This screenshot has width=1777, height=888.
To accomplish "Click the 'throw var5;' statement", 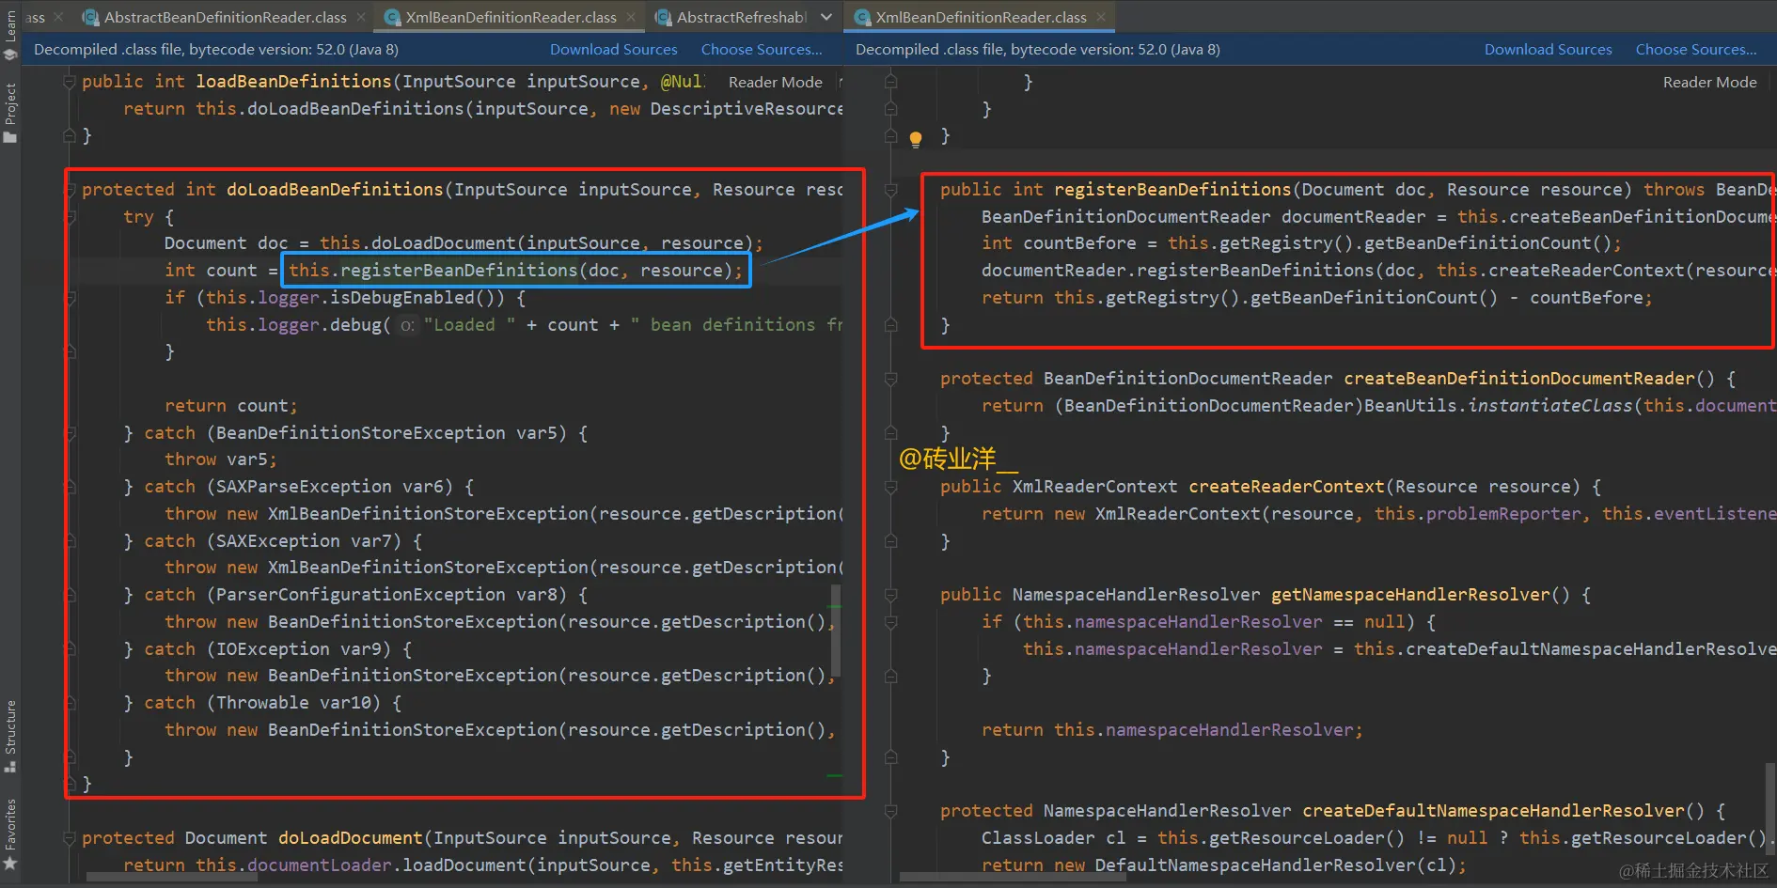I will (221, 460).
